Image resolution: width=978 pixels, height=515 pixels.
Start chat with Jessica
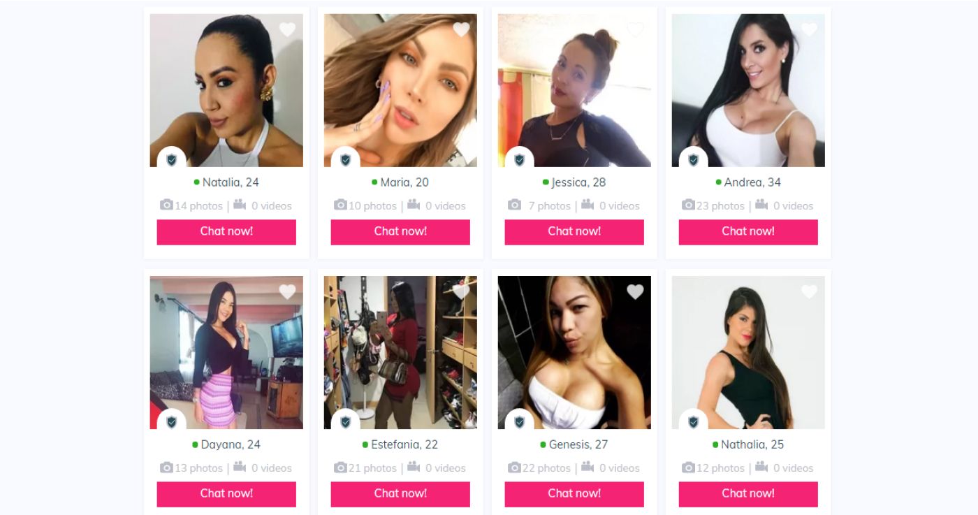(x=574, y=232)
